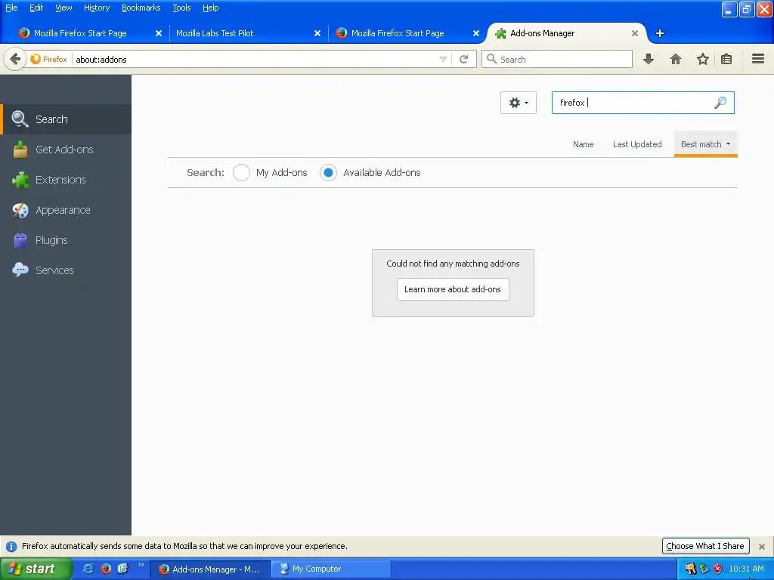Sort results by Name
This screenshot has height=580, width=774.
(x=583, y=144)
